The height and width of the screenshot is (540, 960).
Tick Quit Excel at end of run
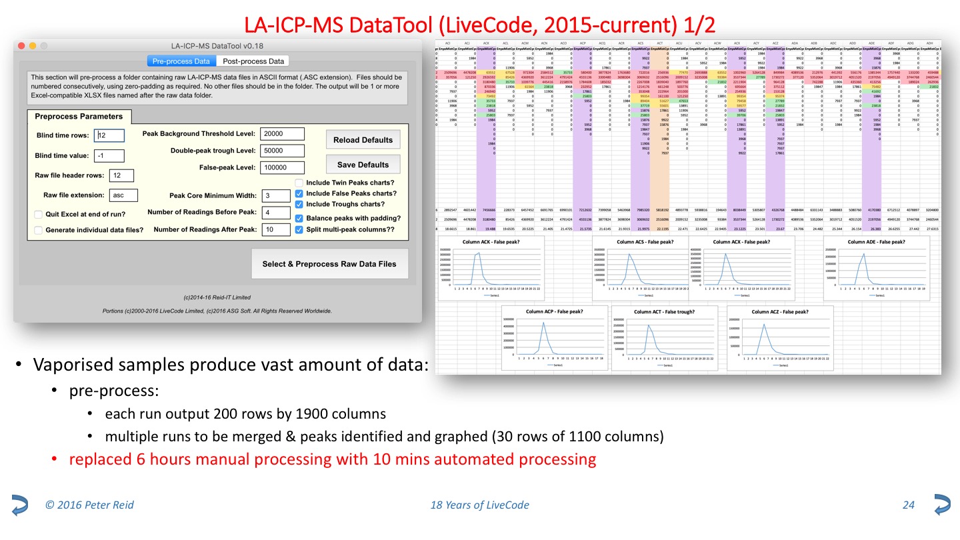tap(39, 214)
